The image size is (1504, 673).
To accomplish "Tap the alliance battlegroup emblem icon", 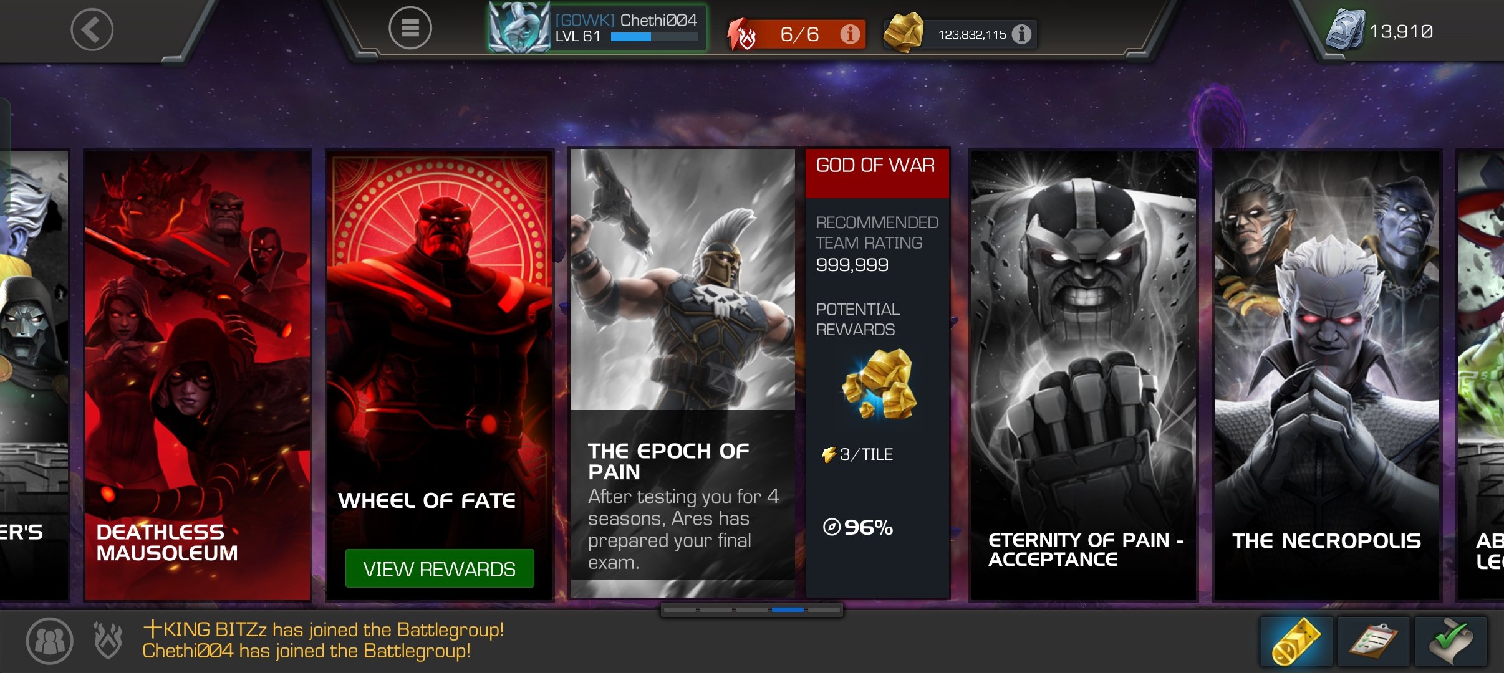I will click(107, 640).
